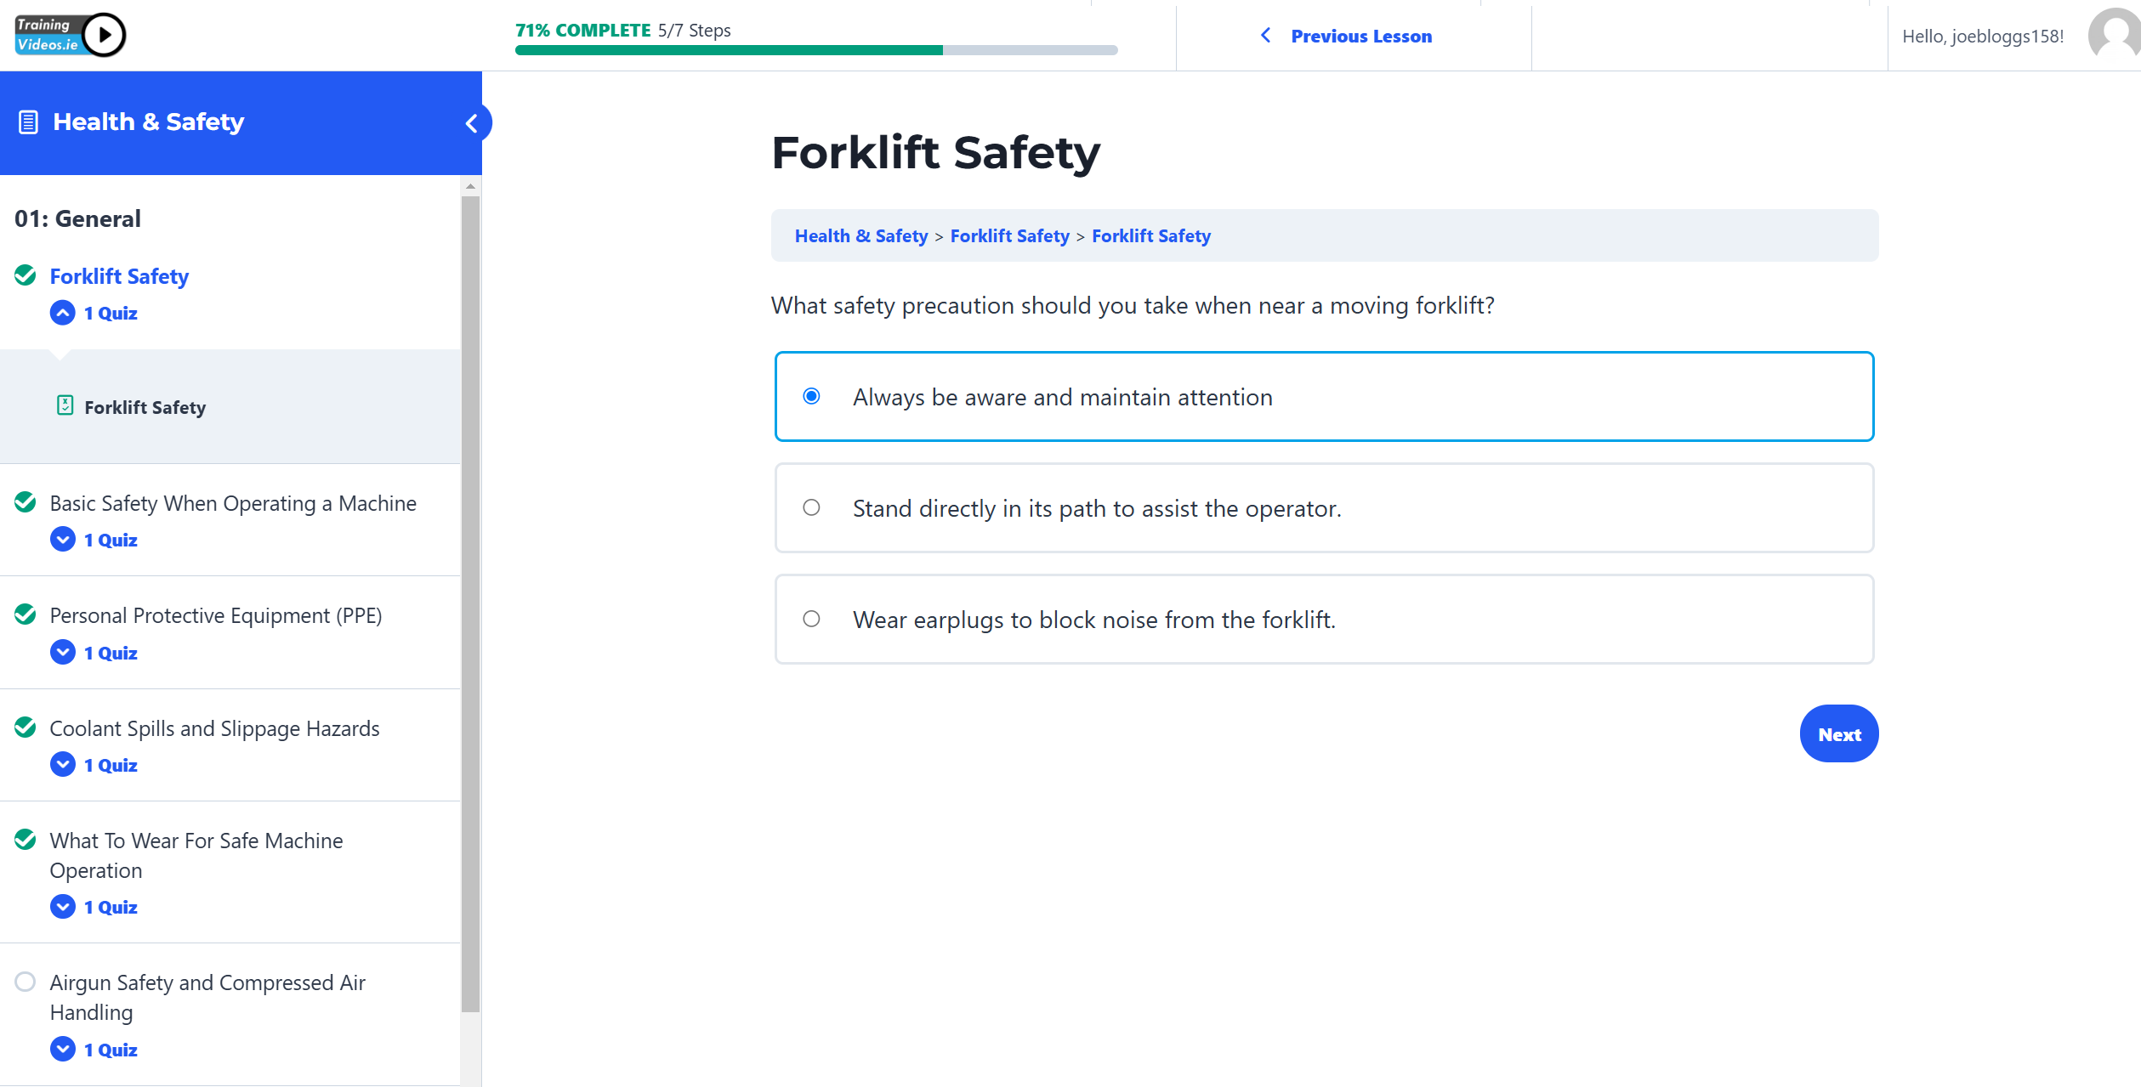2141x1087 pixels.
Task: Click the course progress bar
Action: (x=815, y=50)
